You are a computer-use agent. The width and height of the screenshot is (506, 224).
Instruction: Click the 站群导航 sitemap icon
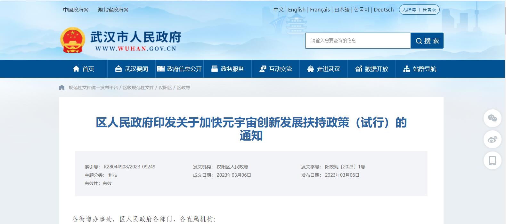click(407, 69)
